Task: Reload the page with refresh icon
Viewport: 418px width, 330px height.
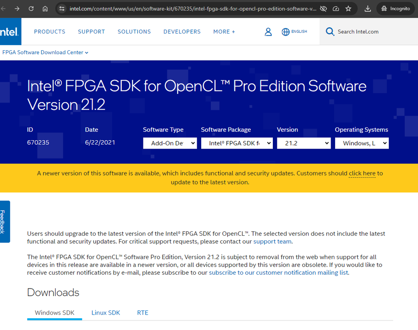Action: [x=31, y=9]
